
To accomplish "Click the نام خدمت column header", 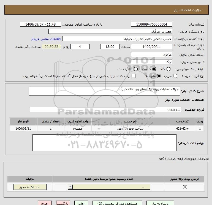I will click(x=130, y=121).
